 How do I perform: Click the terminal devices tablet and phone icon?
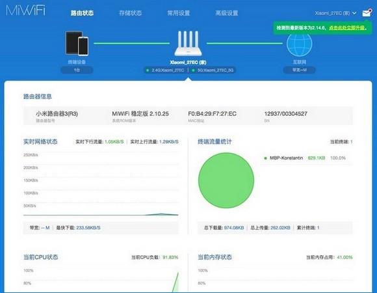77,44
